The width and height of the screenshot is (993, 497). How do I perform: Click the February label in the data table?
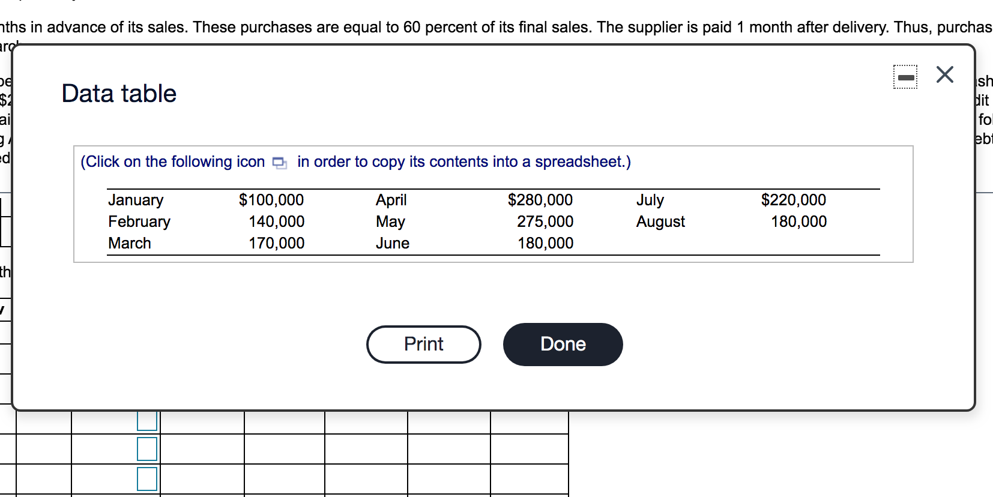[139, 221]
